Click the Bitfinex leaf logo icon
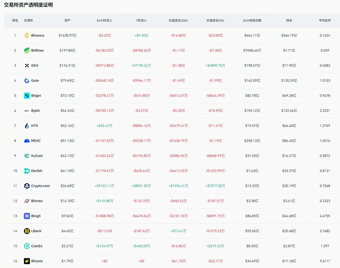The width and height of the screenshot is (340, 268). (27, 50)
